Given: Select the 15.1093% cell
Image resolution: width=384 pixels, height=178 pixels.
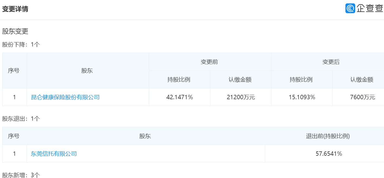Looking at the screenshot, I should tap(302, 97).
